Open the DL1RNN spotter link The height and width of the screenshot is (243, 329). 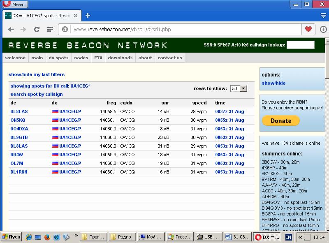(19, 171)
